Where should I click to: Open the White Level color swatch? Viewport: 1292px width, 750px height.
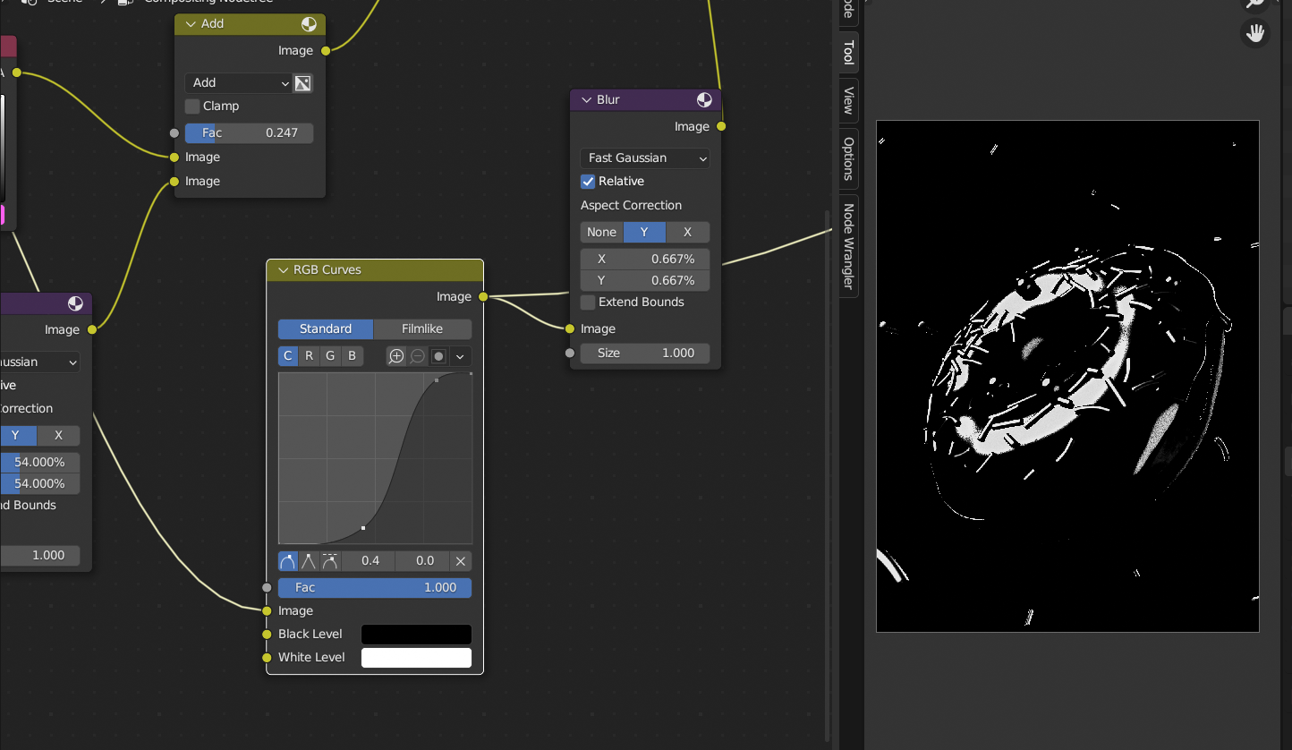click(416, 658)
